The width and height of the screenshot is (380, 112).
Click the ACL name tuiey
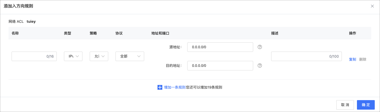click(x=31, y=21)
